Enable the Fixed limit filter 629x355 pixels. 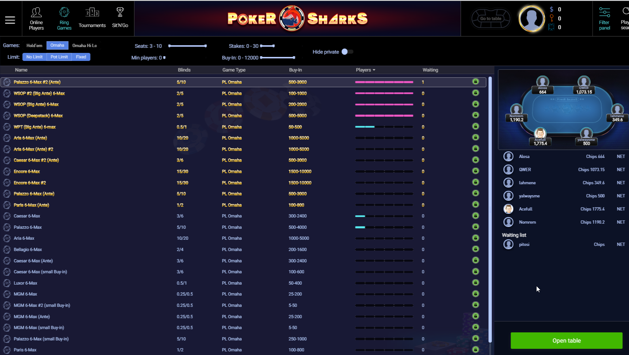[x=81, y=57]
